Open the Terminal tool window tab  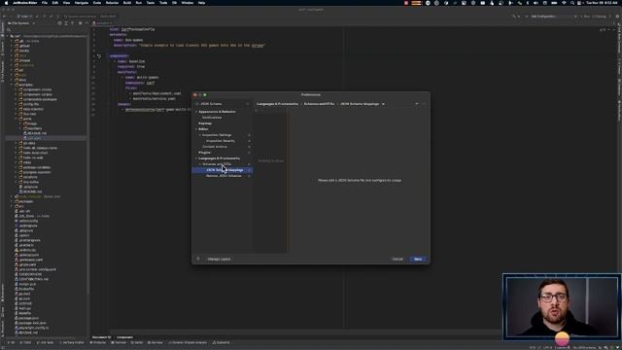tap(119, 342)
